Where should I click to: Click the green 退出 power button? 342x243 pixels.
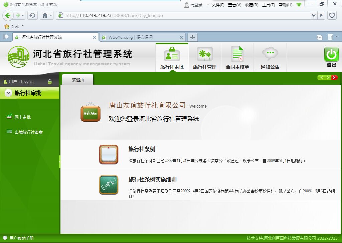(x=331, y=54)
